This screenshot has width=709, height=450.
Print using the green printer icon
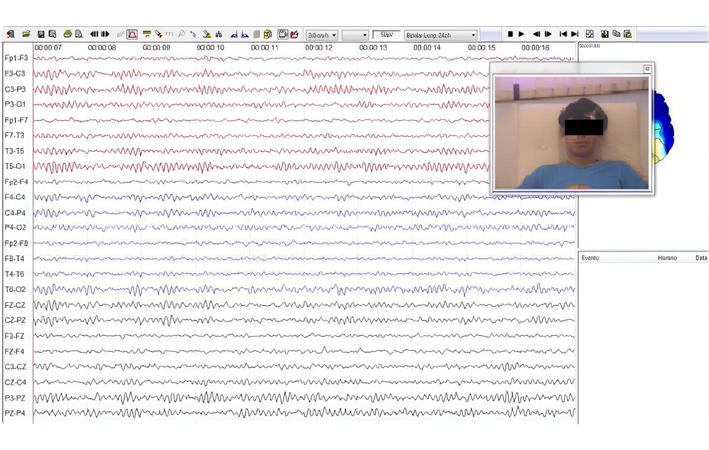click(x=67, y=34)
